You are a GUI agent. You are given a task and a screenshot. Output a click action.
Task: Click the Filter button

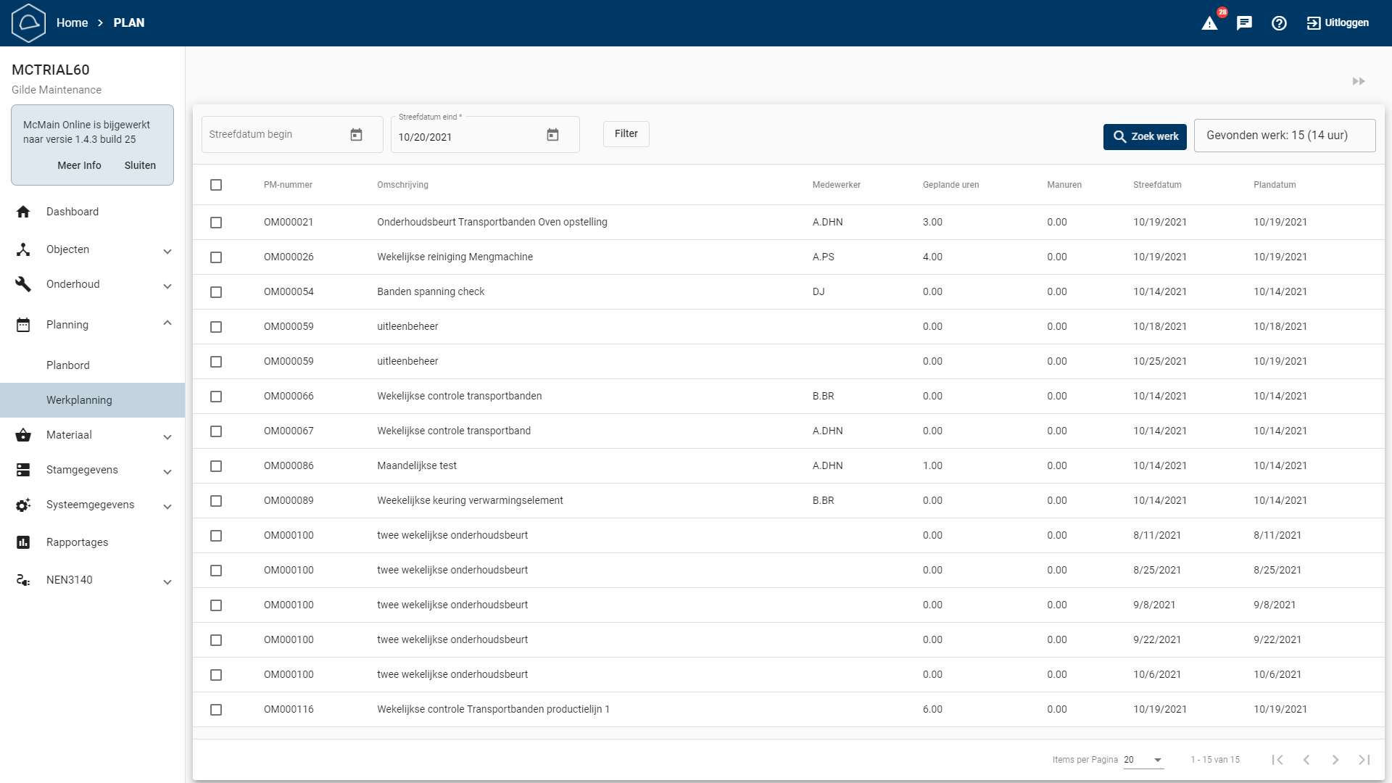[x=626, y=134]
